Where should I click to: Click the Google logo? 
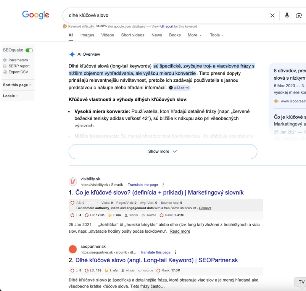pyautogui.click(x=36, y=15)
